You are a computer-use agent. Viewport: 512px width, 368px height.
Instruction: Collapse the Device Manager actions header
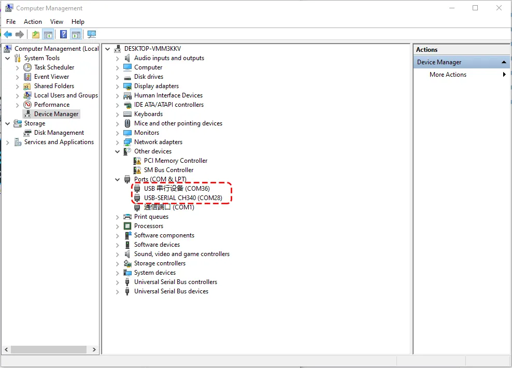click(x=504, y=62)
